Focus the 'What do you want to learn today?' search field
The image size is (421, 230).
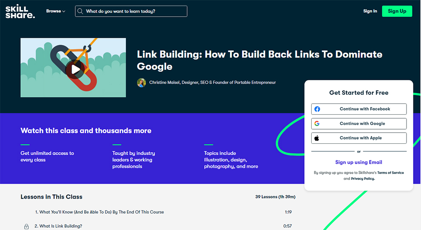(x=131, y=11)
